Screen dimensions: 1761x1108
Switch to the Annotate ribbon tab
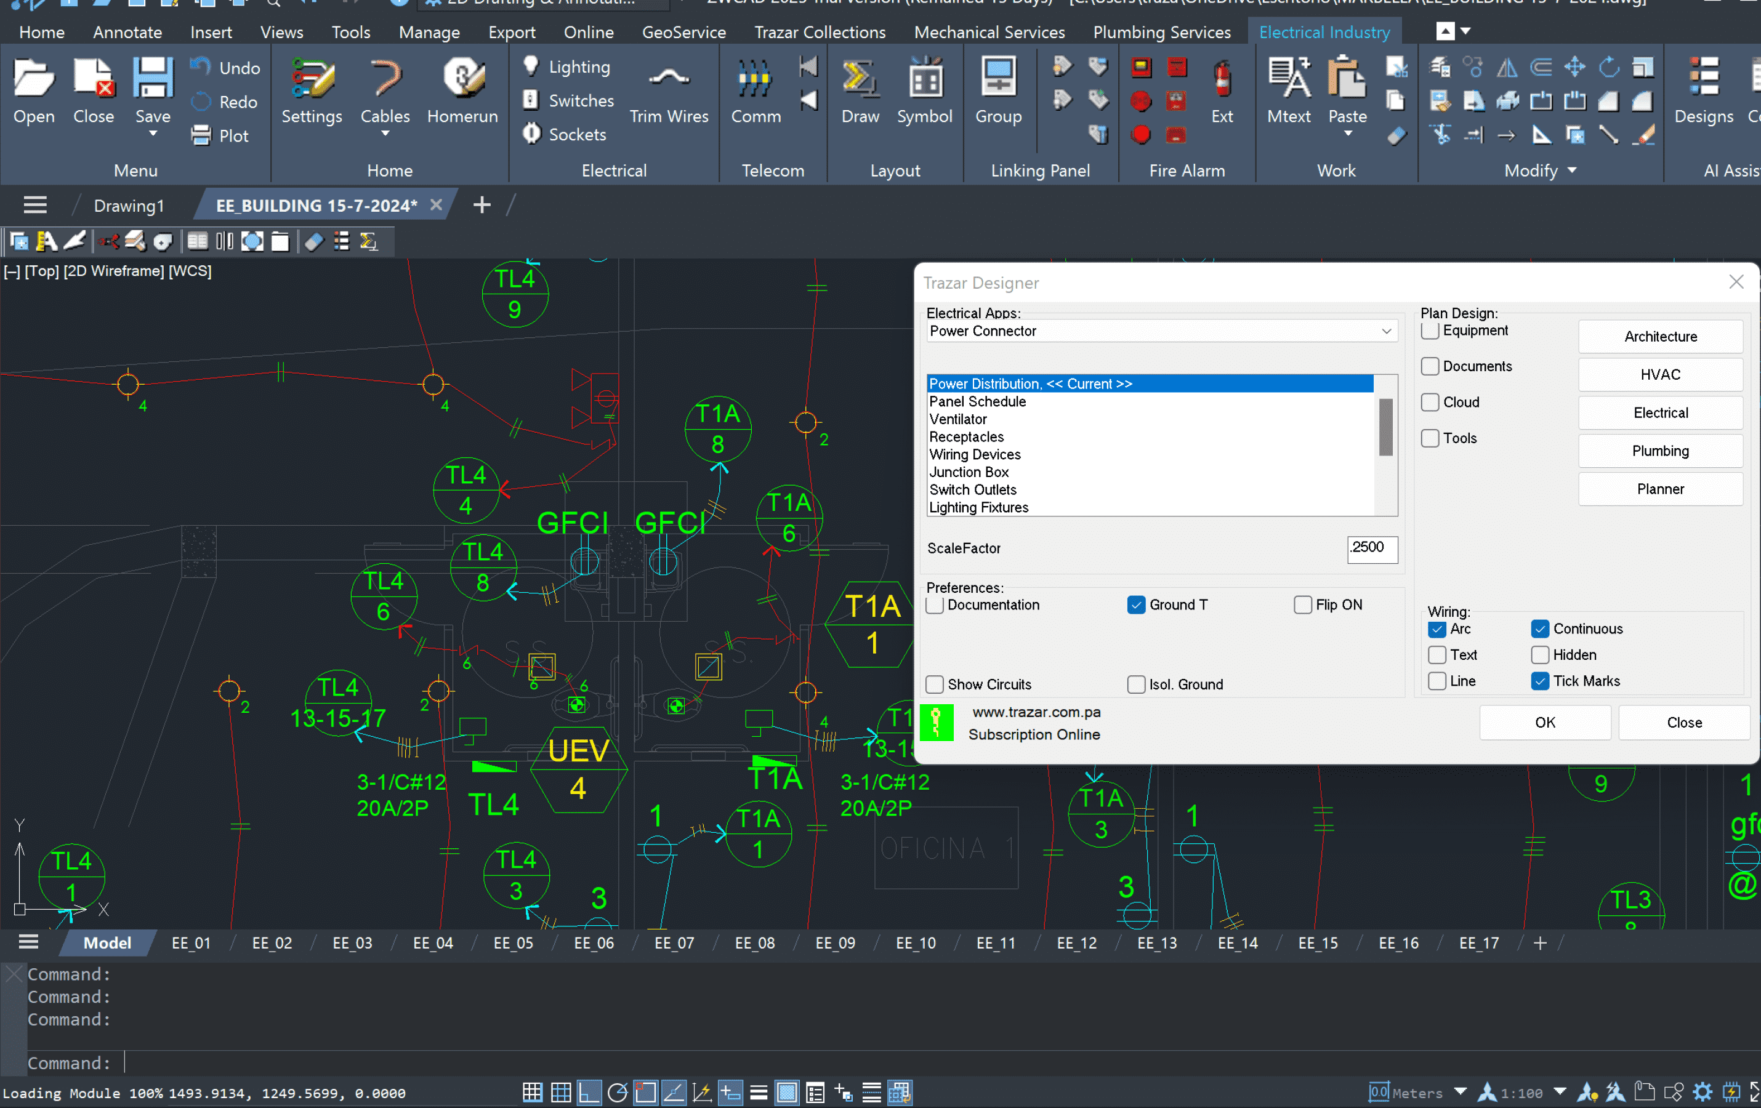[127, 32]
